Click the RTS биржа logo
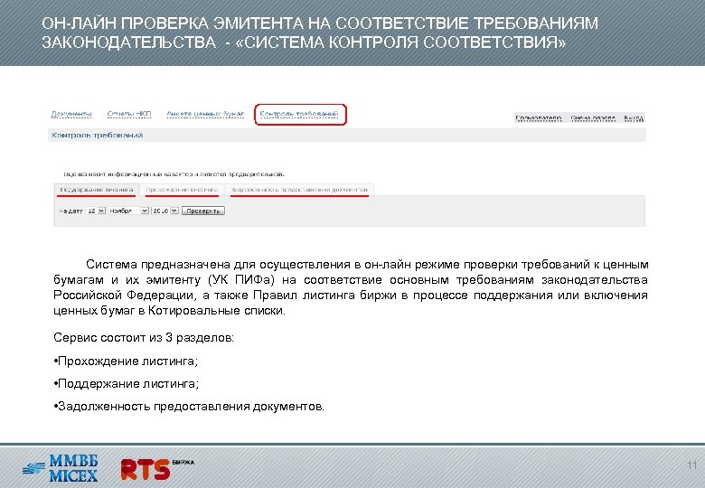The image size is (705, 488). point(157,469)
